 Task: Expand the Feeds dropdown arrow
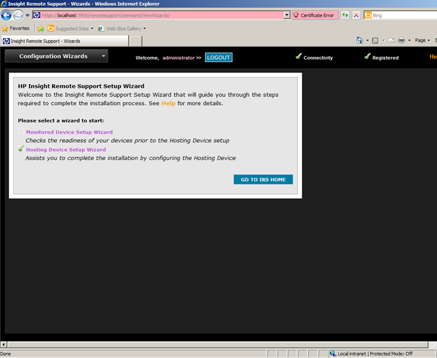coord(383,41)
